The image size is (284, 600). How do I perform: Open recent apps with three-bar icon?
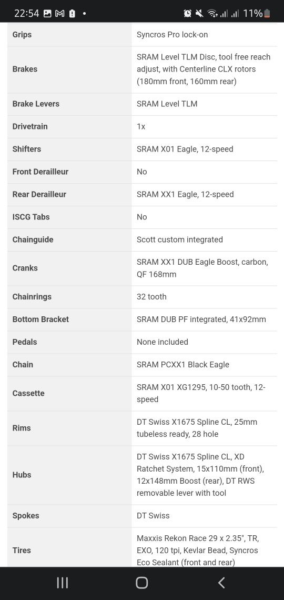[x=62, y=583]
